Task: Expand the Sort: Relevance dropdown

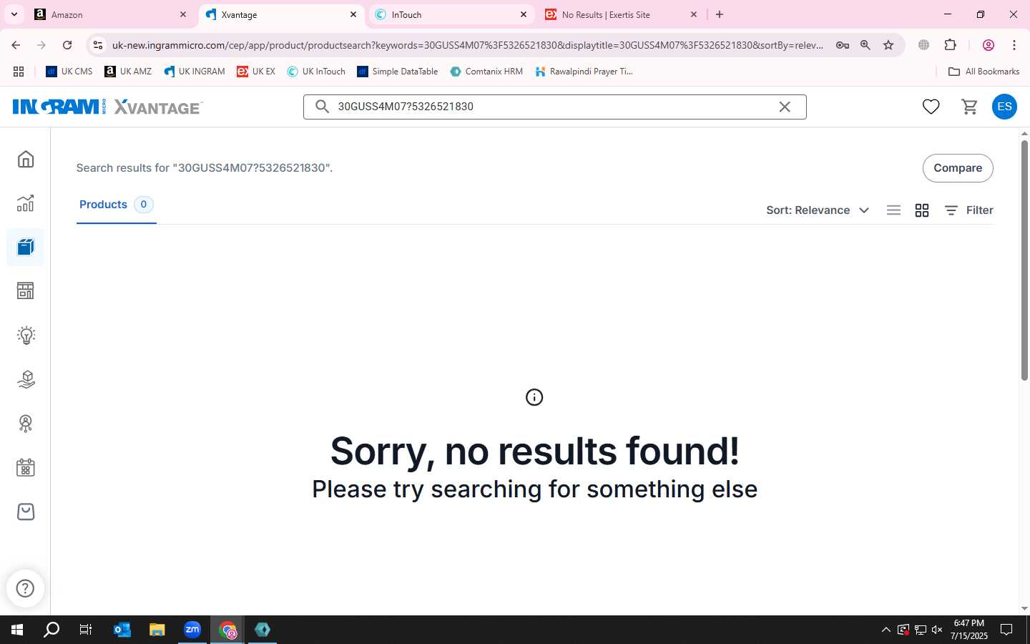Action: point(818,210)
